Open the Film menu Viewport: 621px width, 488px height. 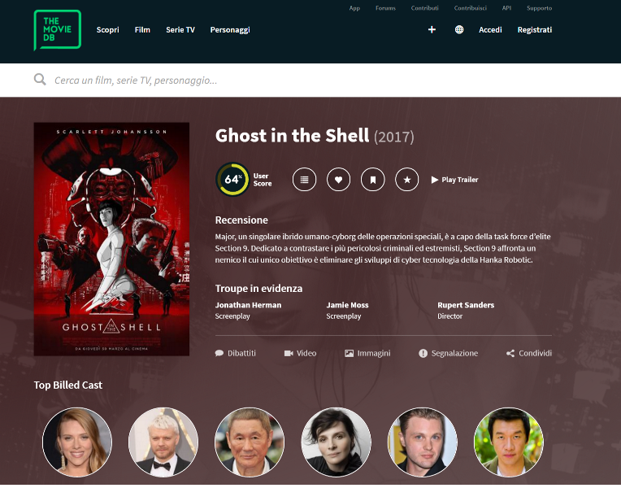tap(142, 30)
